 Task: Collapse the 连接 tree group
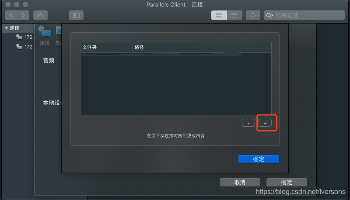tap(6, 28)
